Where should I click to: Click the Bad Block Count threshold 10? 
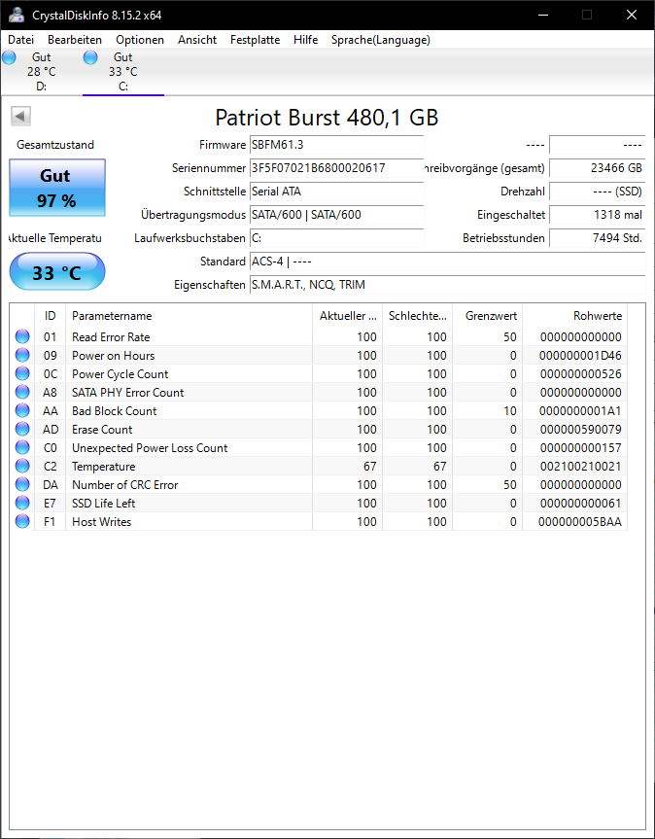click(x=509, y=411)
